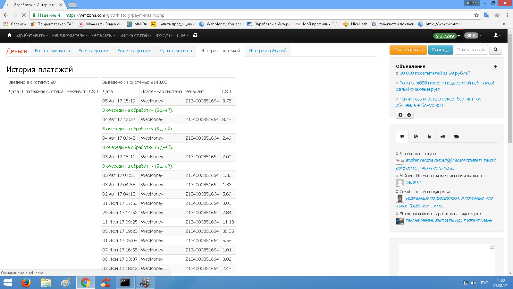Click the Поиск по сайту search field
This screenshot has width=513, height=289.
click(471, 50)
